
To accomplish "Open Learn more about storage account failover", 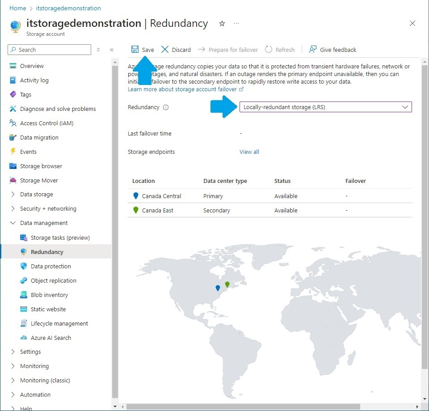I will click(185, 89).
